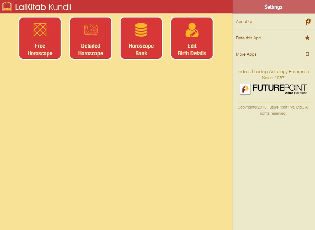Click the stacked database coins icon
This screenshot has height=230, width=315.
141,30
